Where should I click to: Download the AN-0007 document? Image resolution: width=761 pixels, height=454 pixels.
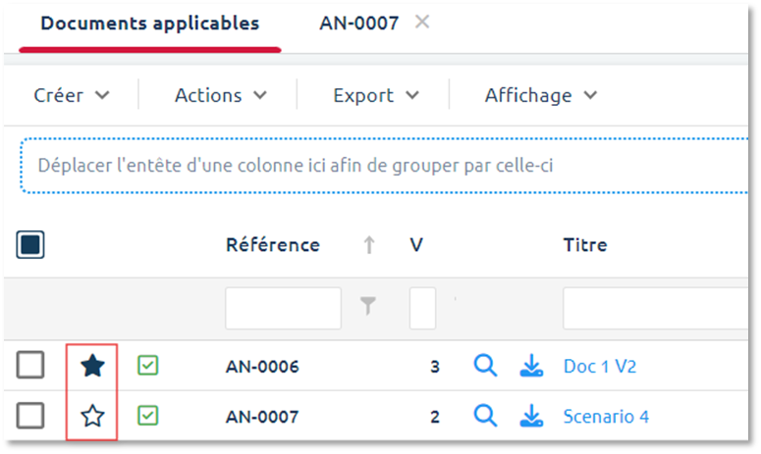click(531, 417)
